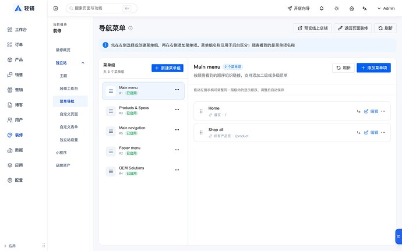Go to home via house icon

click(352, 9)
